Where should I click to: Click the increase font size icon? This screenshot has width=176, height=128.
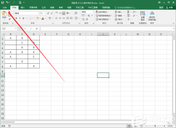(x=49, y=13)
